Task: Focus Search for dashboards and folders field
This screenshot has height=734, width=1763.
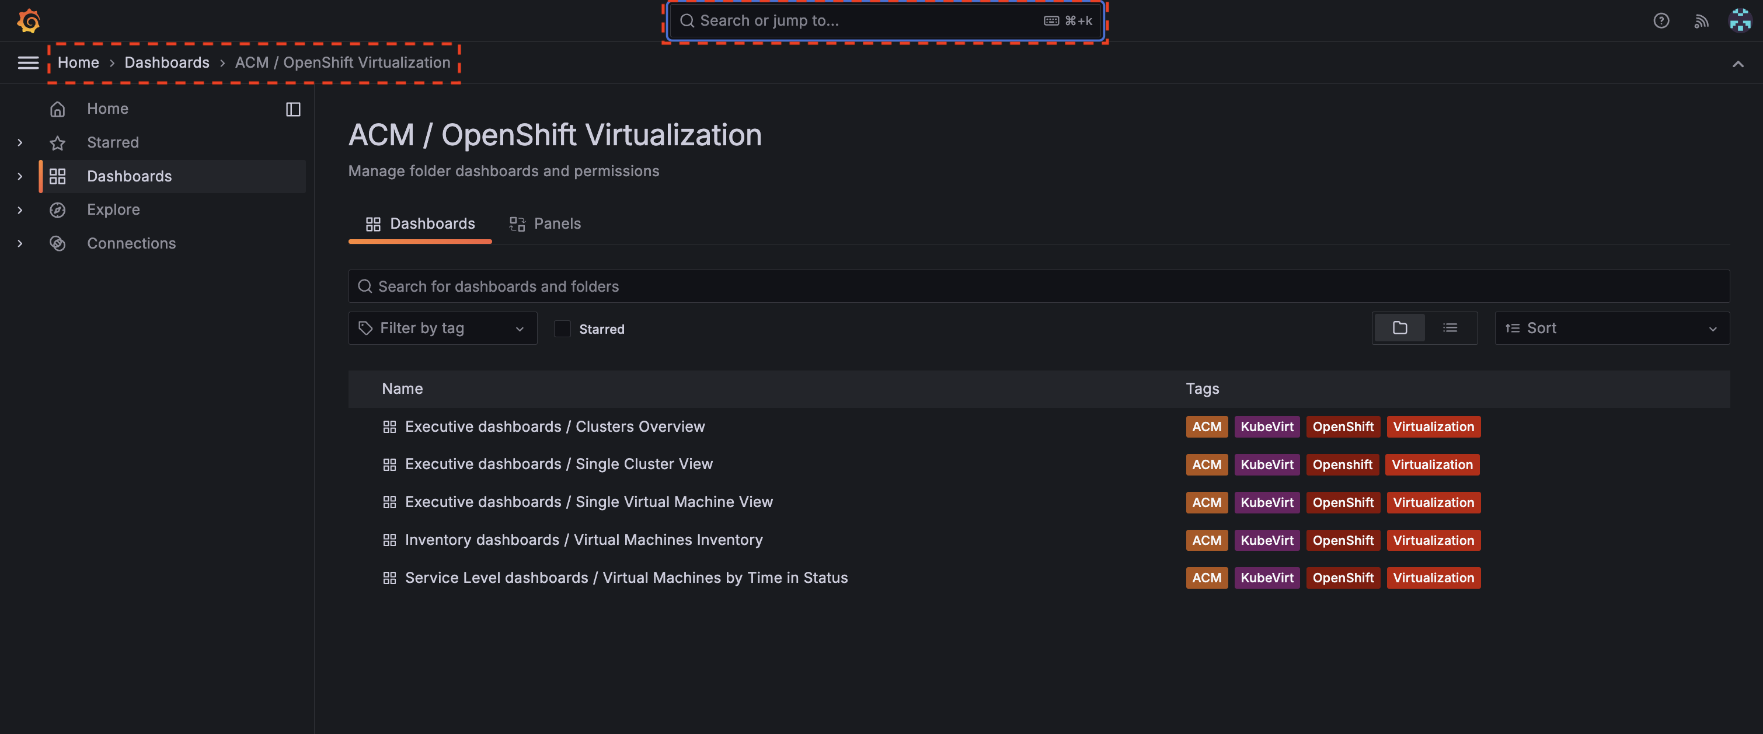Action: coord(1039,286)
